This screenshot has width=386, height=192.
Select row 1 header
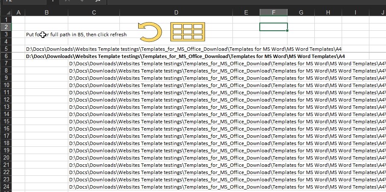[x=6, y=20]
